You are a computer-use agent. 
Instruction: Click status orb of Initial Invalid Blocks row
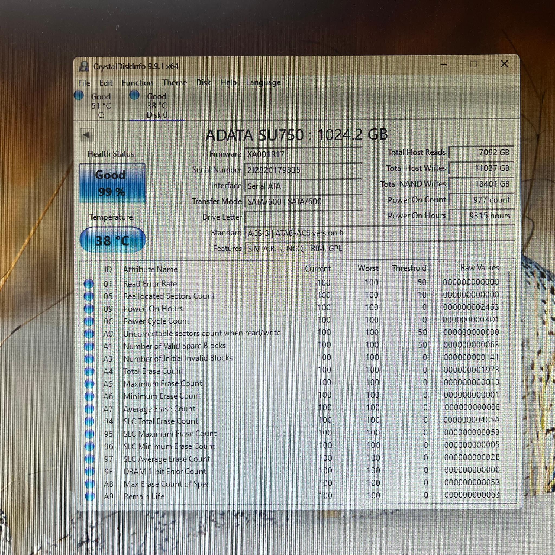click(x=89, y=359)
